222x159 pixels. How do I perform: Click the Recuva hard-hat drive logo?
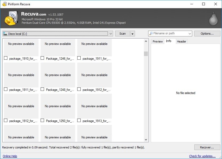coord(11,18)
